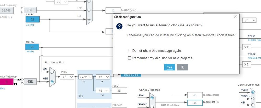Image resolution: width=261 pixels, height=108 pixels.
Task: Open the /2 dropdown at top
Action: pos(61,2)
